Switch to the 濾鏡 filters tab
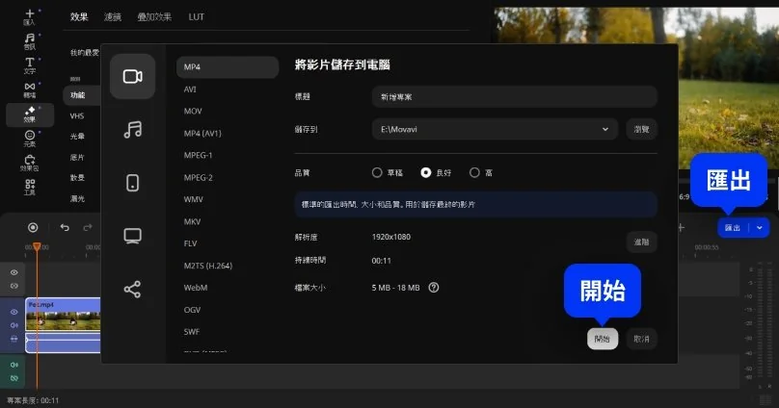779x408 pixels. point(113,17)
